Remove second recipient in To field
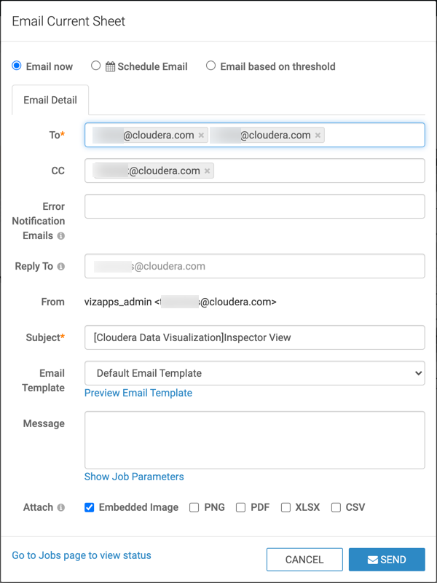Viewport: 437px width, 583px height. click(x=318, y=136)
